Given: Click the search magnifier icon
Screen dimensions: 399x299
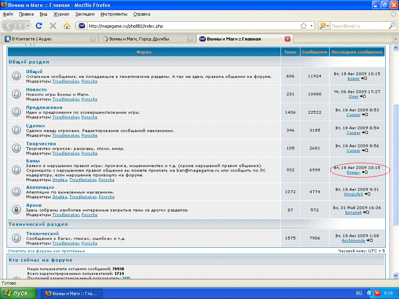Looking at the screenshot, I should pyautogui.click(x=392, y=26).
